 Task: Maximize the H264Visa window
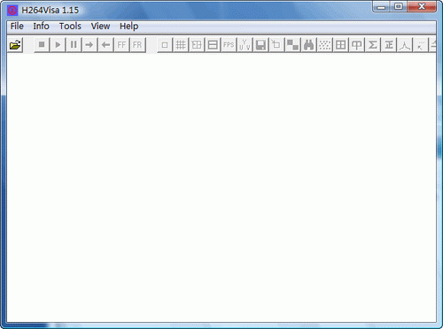399,6
